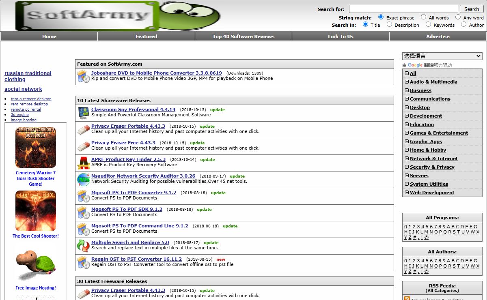Open Regain OST to PST Converter 16.11.2 link
The width and height of the screenshot is (487, 300).
pos(137,259)
